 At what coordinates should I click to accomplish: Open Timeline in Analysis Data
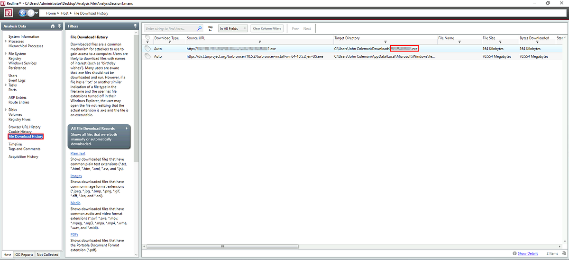15,144
